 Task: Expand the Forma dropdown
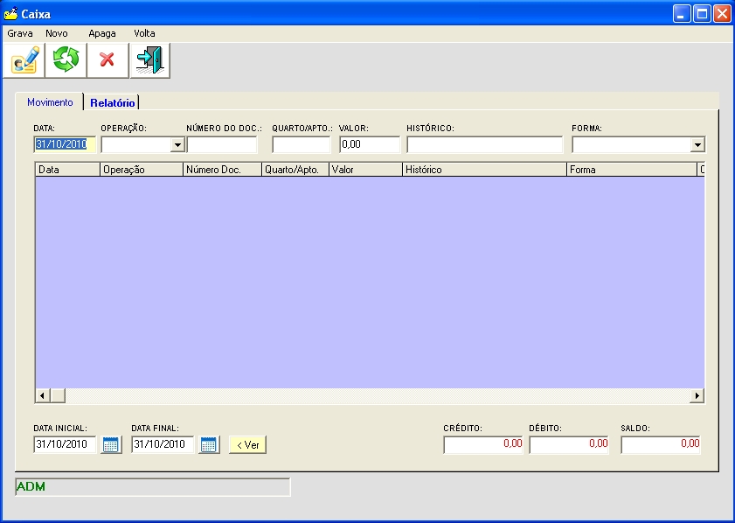tap(697, 145)
